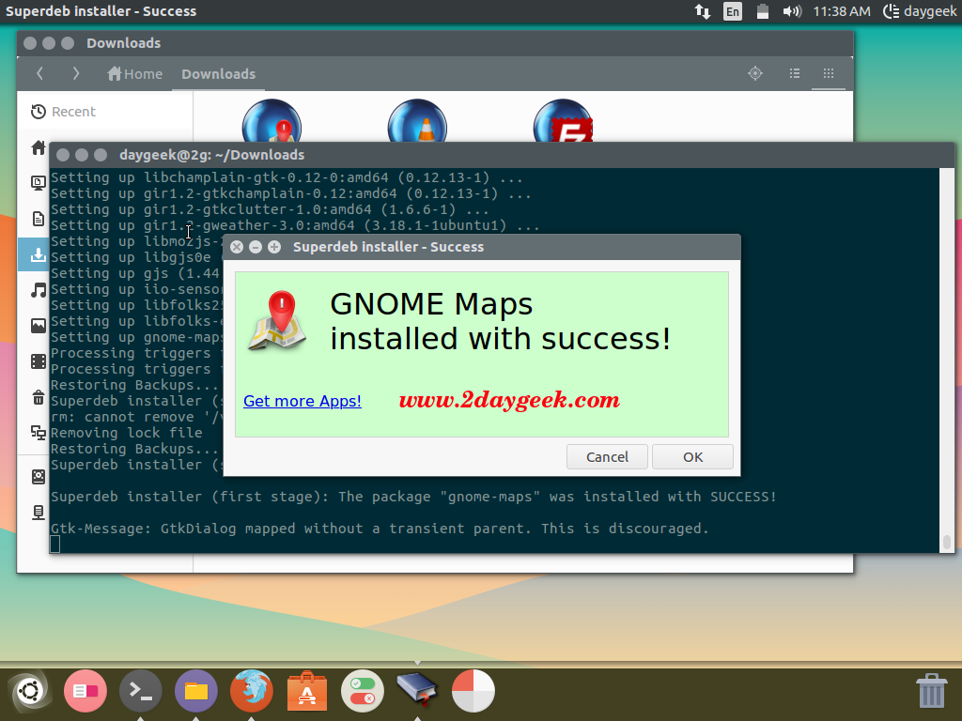The width and height of the screenshot is (962, 721).
Task: Go back in the Downloads file manager
Action: pyautogui.click(x=39, y=73)
